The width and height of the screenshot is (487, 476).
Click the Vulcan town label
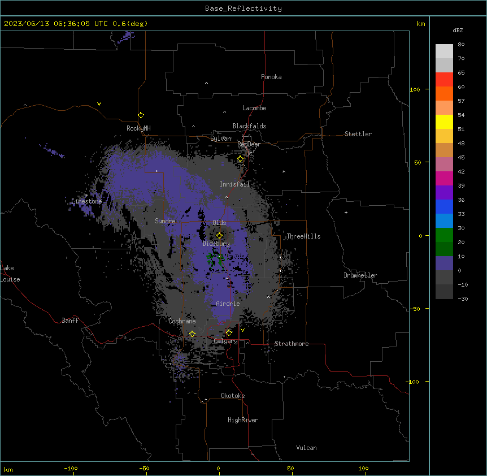pyautogui.click(x=307, y=448)
